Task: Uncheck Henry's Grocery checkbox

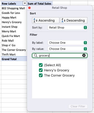Action: click(x=41, y=70)
